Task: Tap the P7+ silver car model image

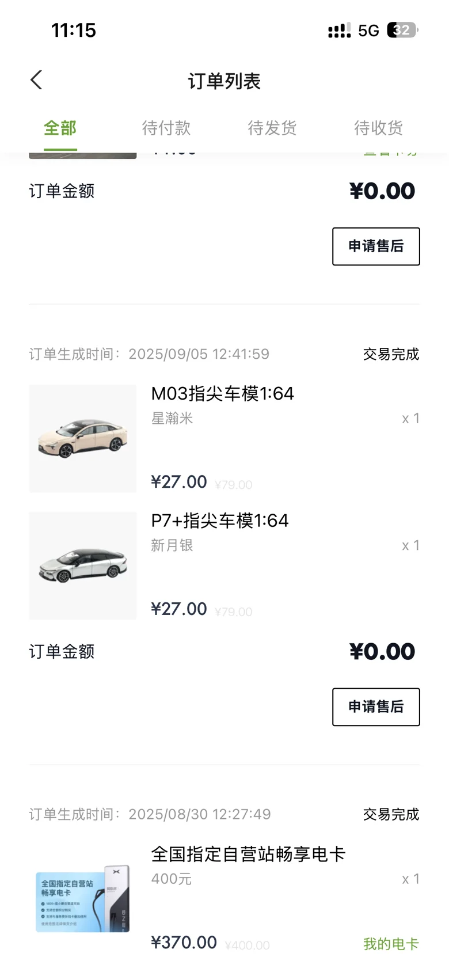Action: 83,565
